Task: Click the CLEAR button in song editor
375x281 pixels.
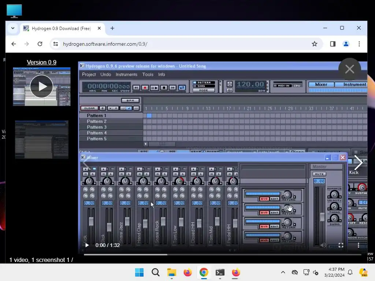Action: pos(89,108)
